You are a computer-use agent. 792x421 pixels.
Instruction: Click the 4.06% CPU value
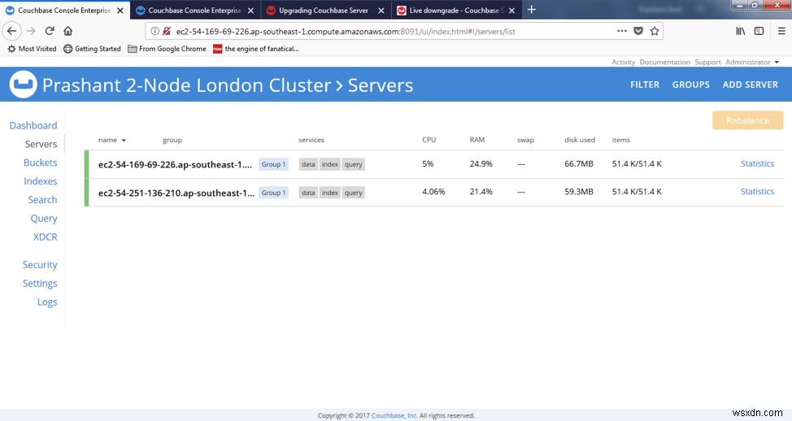(433, 192)
